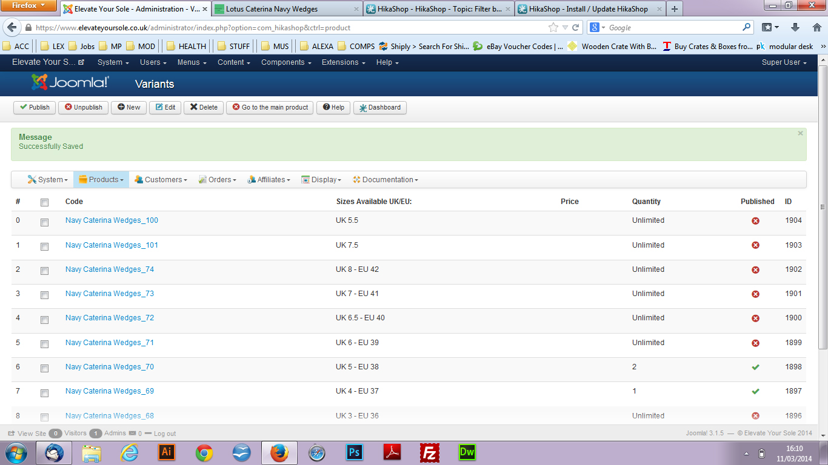The height and width of the screenshot is (465, 828).
Task: Click the Joomla! logo
Action: click(x=70, y=82)
